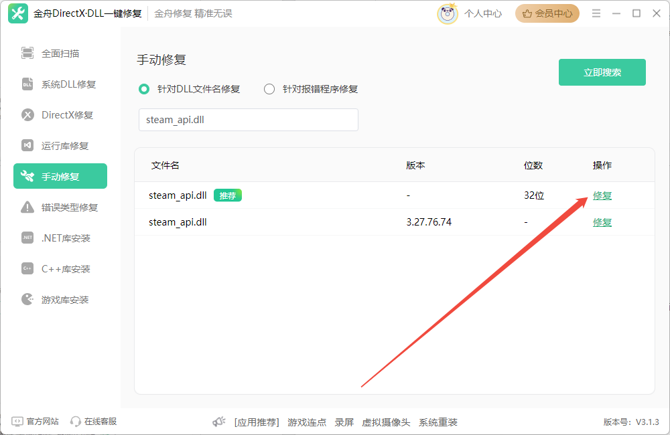Open 游戏连点 recommended app link
The image size is (670, 435).
pos(307,422)
